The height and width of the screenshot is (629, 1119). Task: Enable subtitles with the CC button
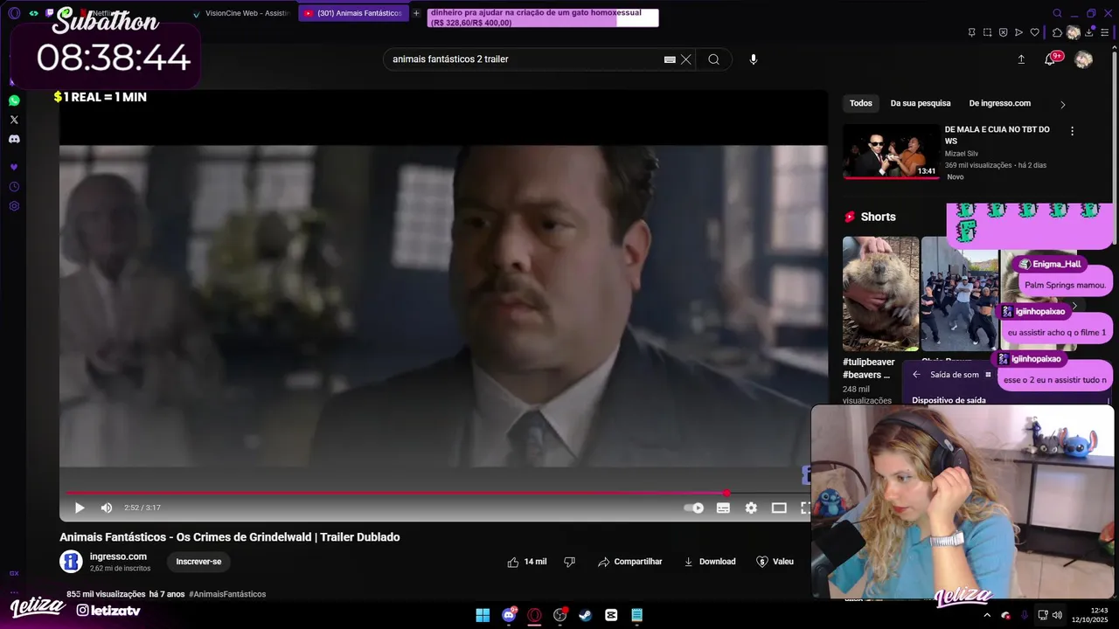click(723, 508)
